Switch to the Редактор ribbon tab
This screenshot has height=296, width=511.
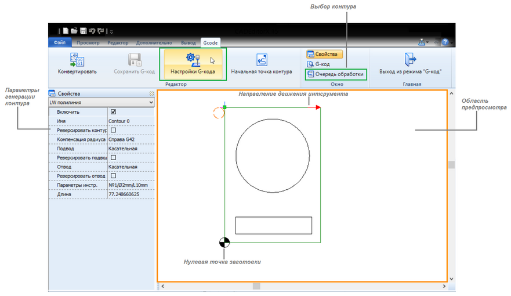click(x=118, y=43)
